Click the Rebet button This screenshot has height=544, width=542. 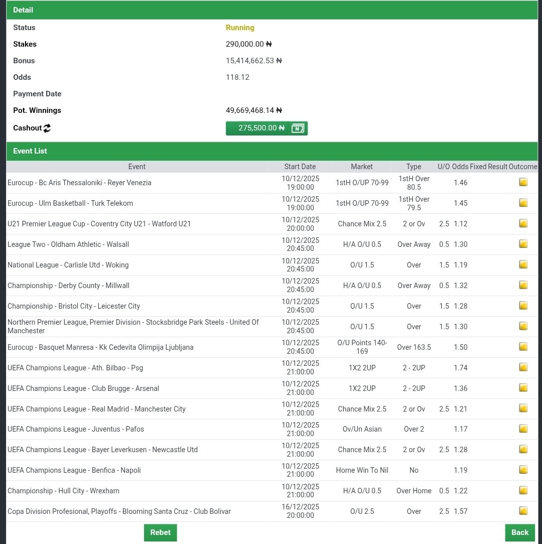tap(160, 532)
